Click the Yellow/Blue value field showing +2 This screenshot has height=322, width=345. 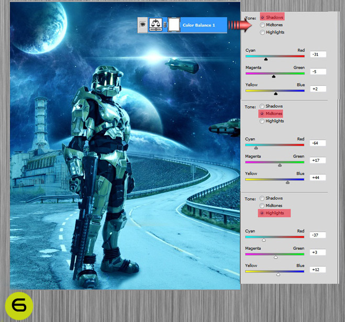point(318,88)
